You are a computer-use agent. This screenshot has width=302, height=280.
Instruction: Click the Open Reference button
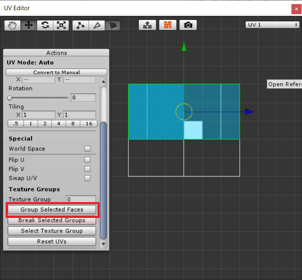click(x=285, y=84)
